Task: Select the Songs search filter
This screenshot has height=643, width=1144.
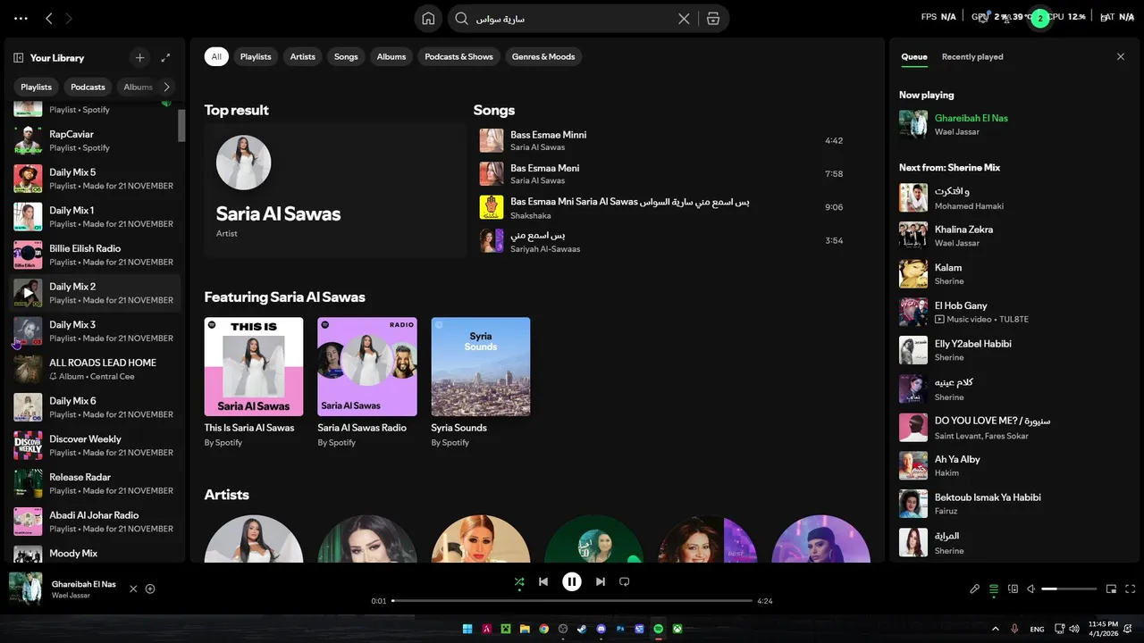Action: [346, 56]
